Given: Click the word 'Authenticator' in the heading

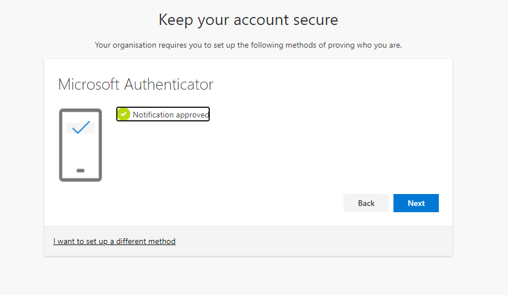Looking at the screenshot, I should [x=169, y=85].
